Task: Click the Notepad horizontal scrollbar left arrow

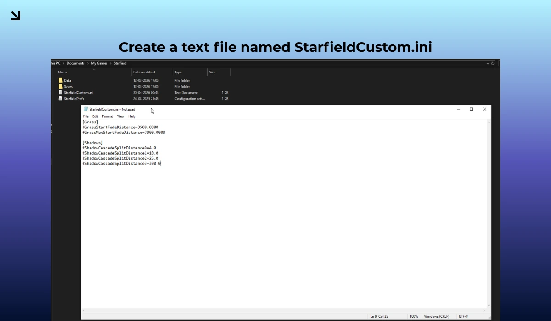Action: 84,310
